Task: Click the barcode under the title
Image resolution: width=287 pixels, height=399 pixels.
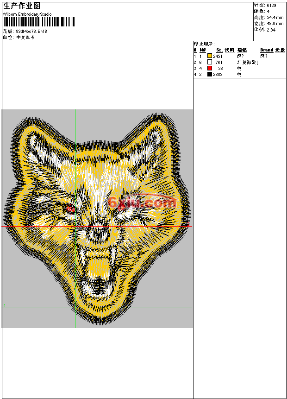Action: click(x=39, y=22)
